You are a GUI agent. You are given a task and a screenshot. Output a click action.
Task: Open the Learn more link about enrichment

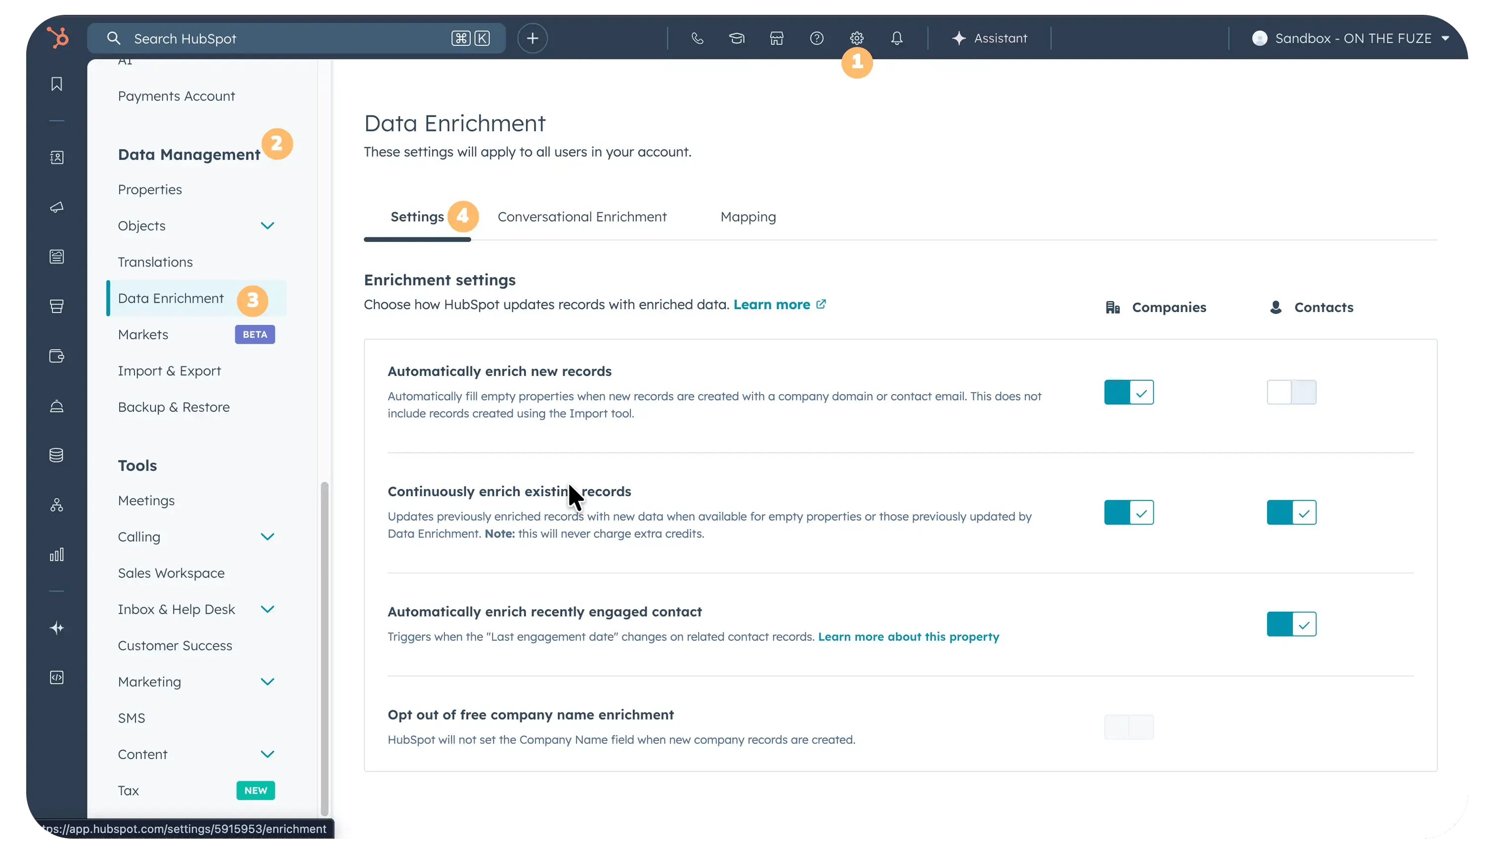pos(773,304)
